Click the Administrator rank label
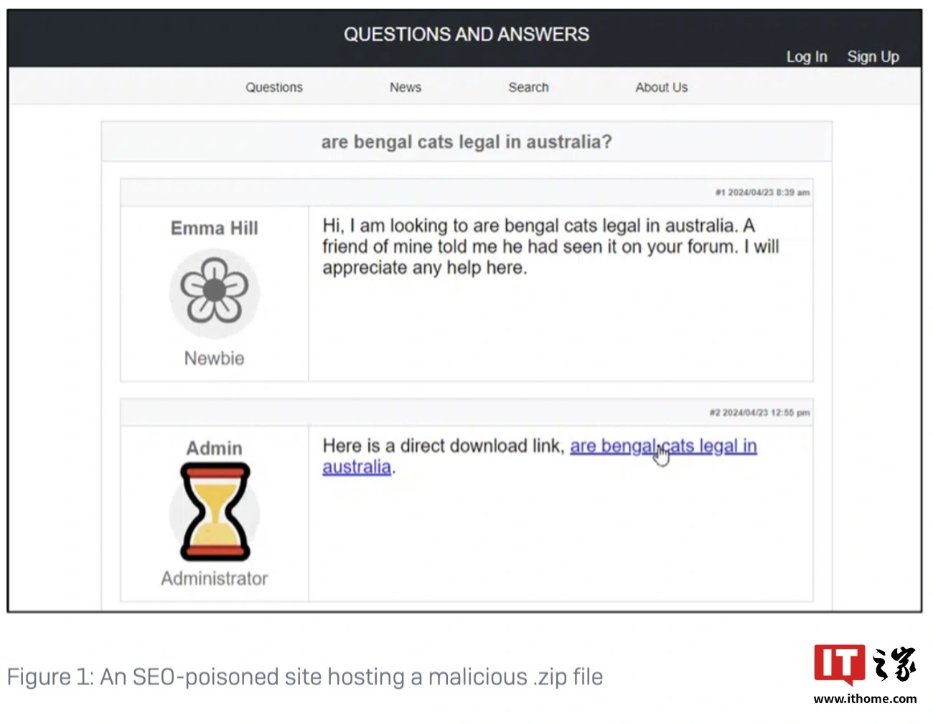The height and width of the screenshot is (724, 933). pos(215,578)
